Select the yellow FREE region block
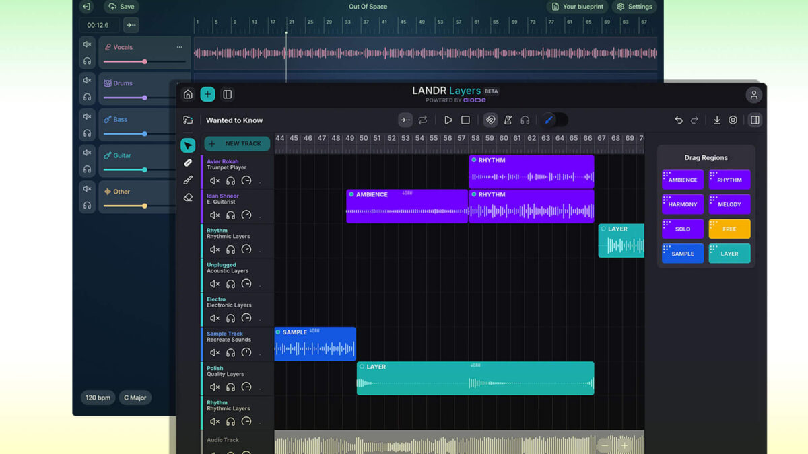The width and height of the screenshot is (808, 454). (729, 229)
